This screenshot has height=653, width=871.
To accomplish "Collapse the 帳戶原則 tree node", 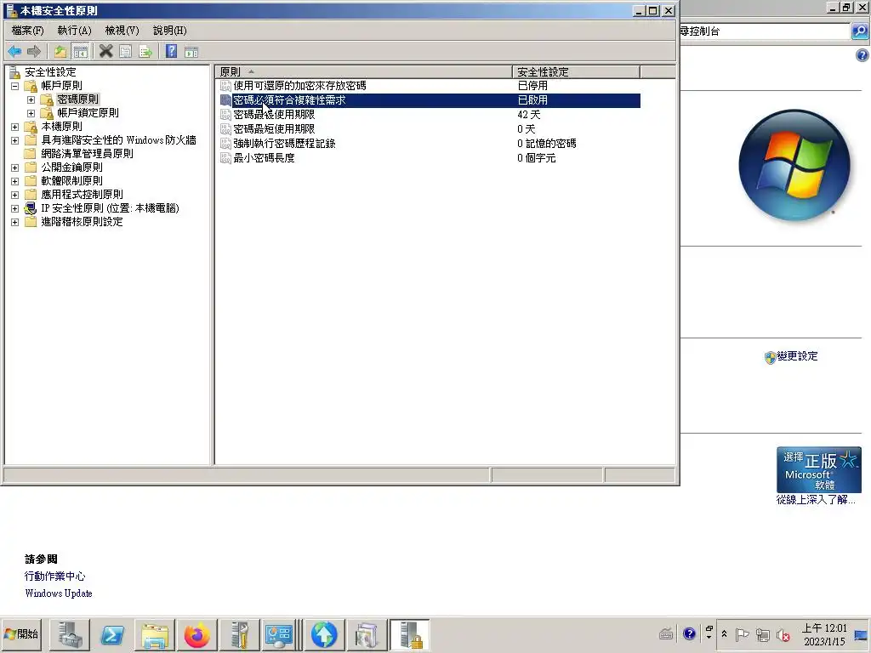I will 15,86.
